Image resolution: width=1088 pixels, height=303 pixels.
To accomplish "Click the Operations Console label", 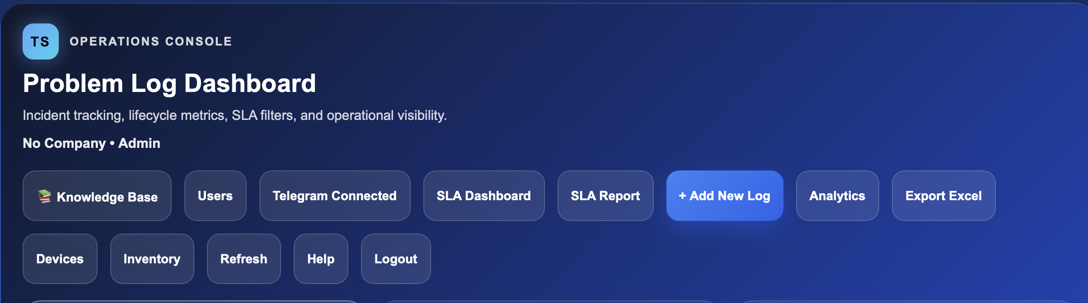I will click(151, 41).
